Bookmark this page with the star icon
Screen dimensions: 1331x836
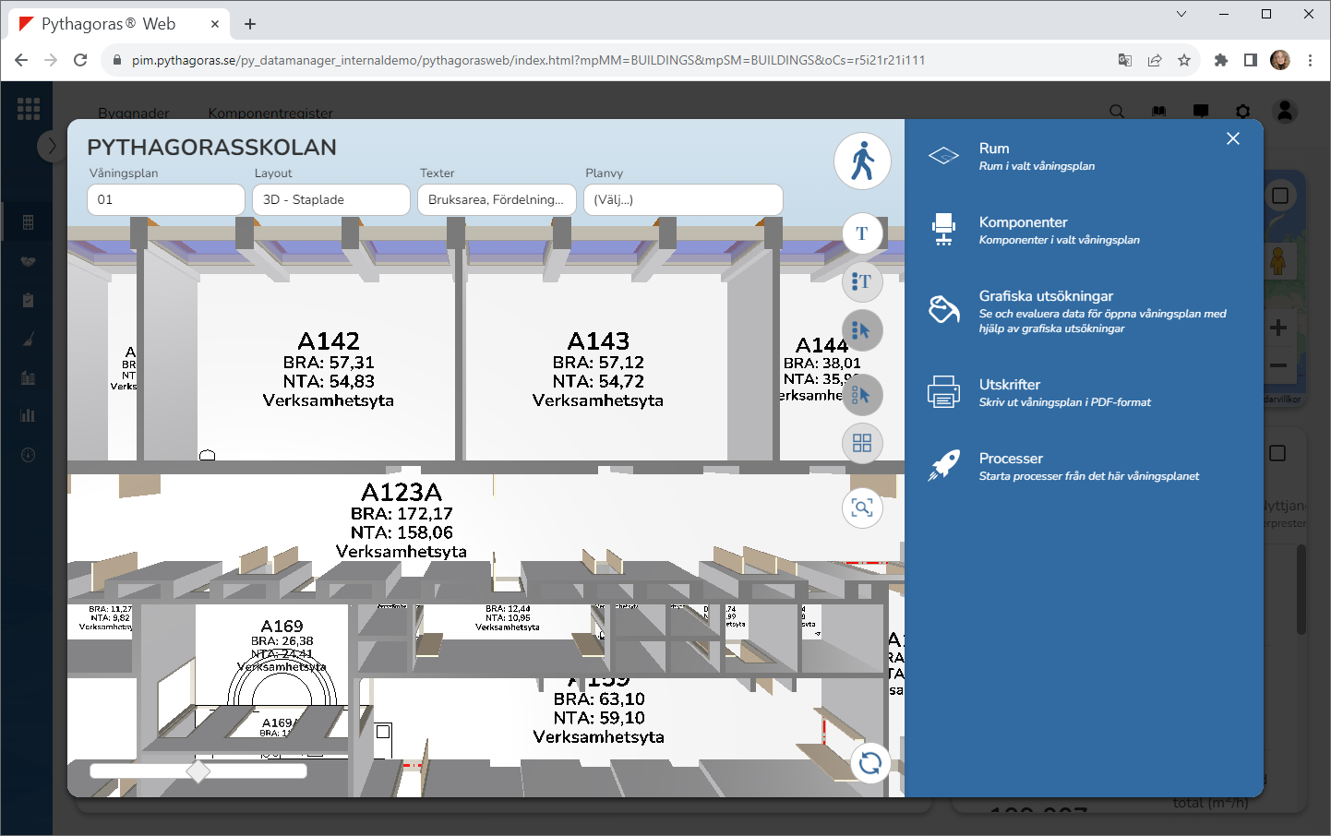click(1184, 60)
